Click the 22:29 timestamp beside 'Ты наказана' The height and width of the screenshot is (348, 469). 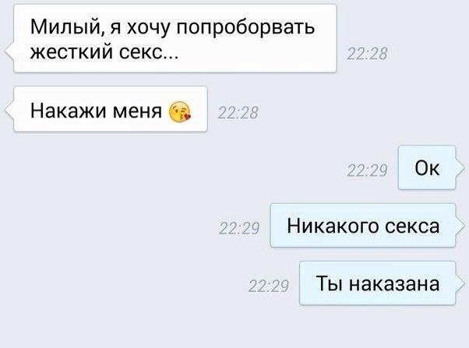(268, 286)
